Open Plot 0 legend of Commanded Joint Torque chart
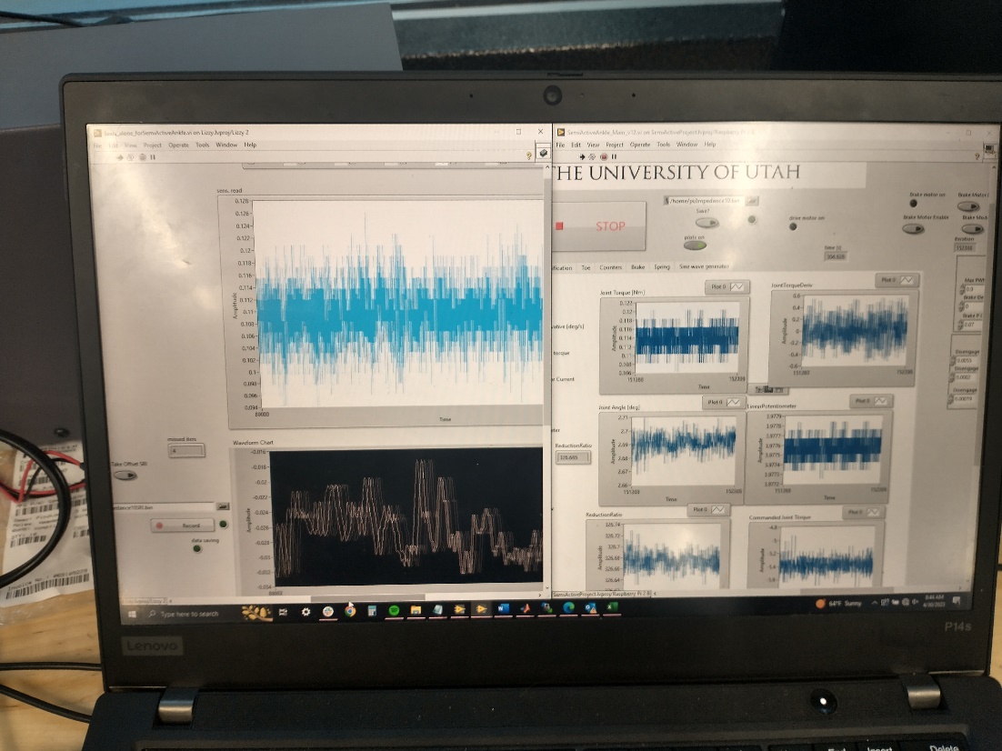The width and height of the screenshot is (1002, 751). click(863, 512)
